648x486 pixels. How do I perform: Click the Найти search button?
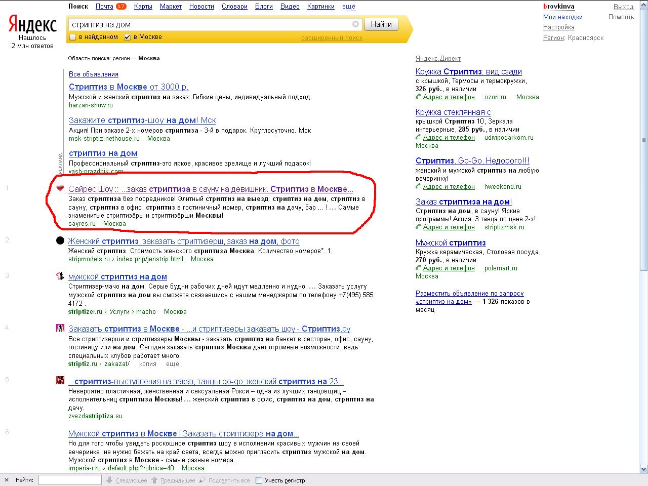[x=381, y=24]
